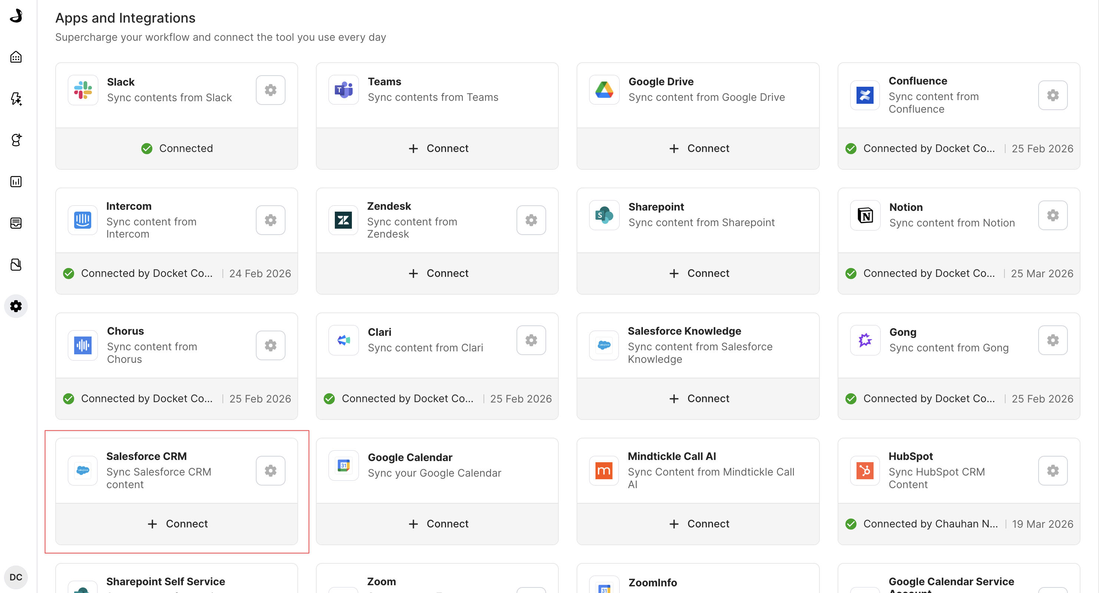Open the home icon in the sidebar
The height and width of the screenshot is (593, 1099).
[x=16, y=57]
